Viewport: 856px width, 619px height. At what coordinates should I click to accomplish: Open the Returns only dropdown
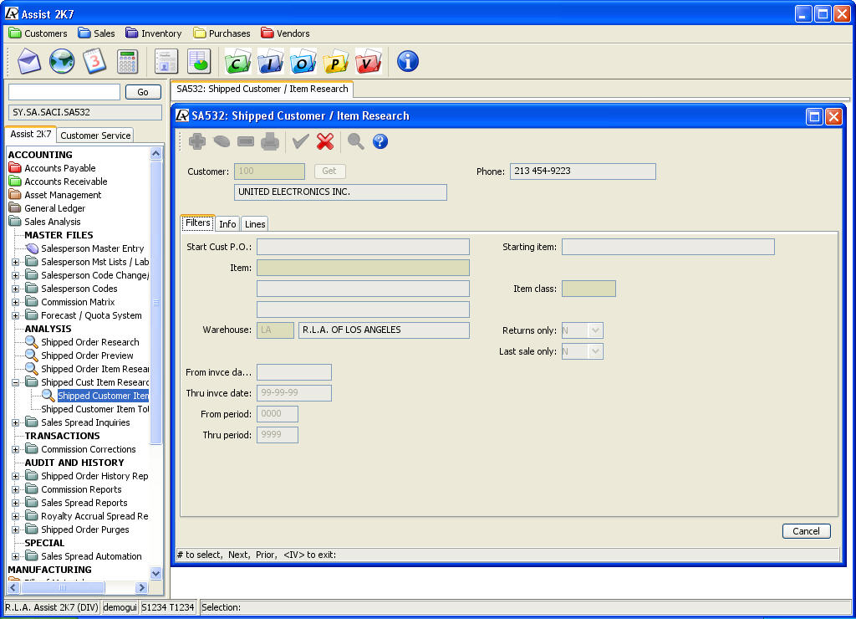595,330
